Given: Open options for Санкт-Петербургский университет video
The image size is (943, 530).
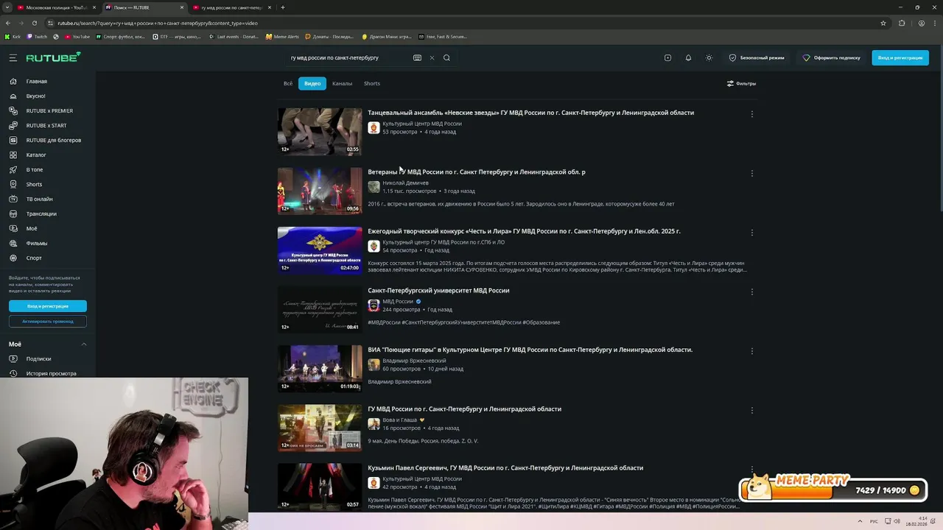Looking at the screenshot, I should 751,291.
